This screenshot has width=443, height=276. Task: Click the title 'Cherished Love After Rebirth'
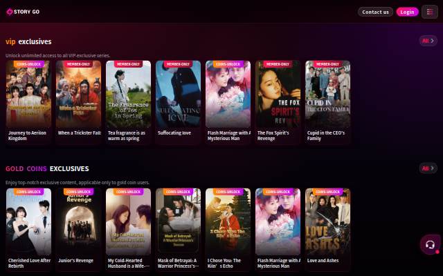[x=29, y=263]
